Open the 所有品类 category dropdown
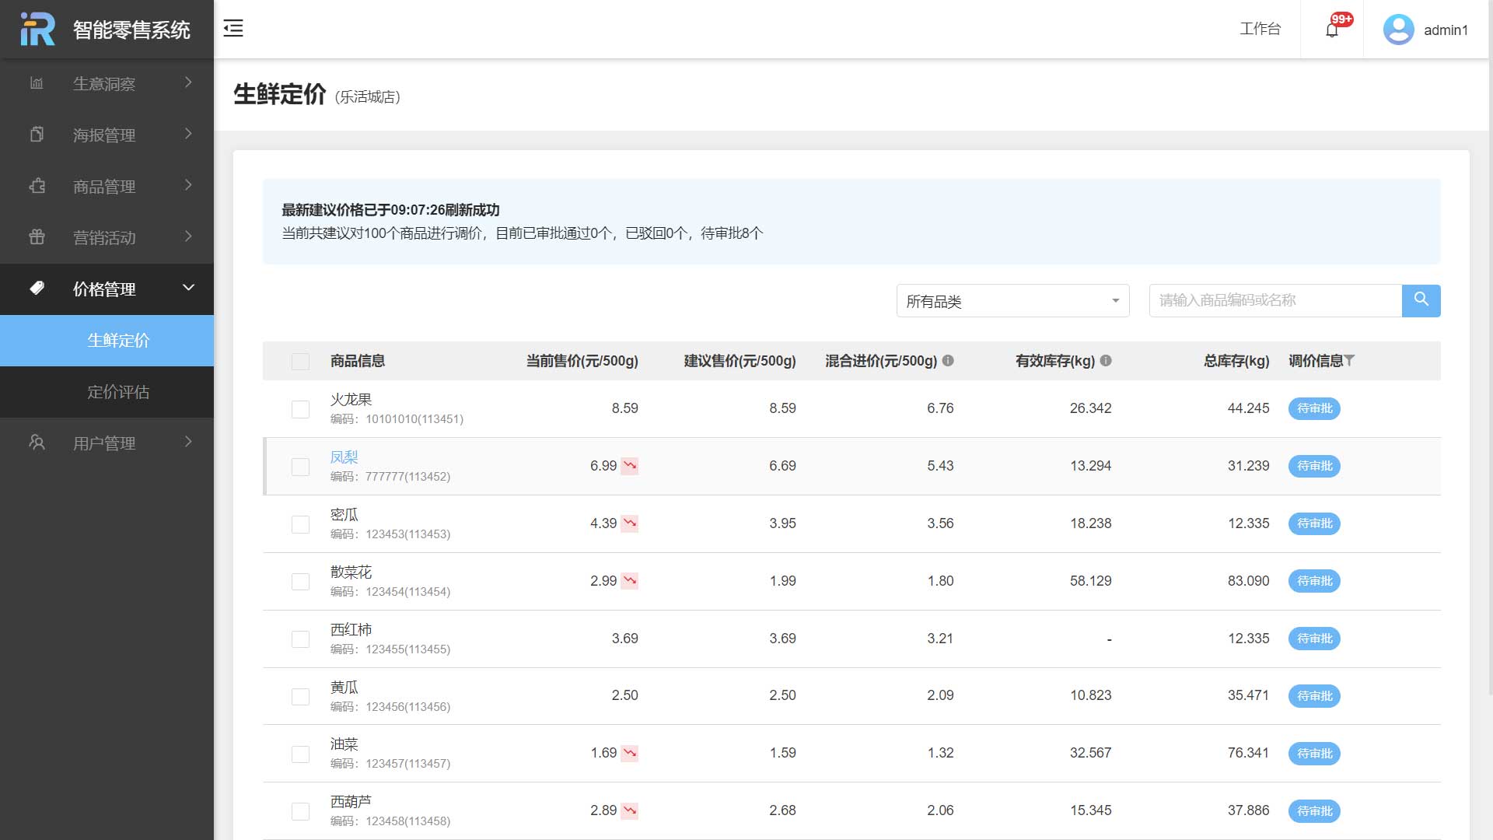 coord(1012,301)
